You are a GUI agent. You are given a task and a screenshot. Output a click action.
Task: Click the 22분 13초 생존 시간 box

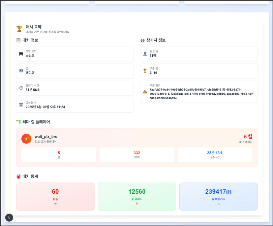point(215,154)
